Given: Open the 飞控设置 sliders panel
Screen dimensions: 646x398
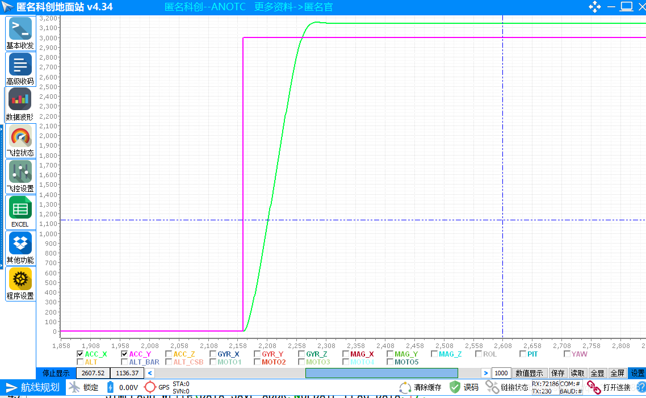Looking at the screenshot, I should tap(20, 177).
